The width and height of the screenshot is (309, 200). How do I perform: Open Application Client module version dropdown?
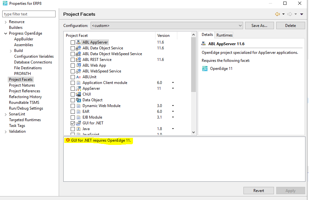click(173, 83)
